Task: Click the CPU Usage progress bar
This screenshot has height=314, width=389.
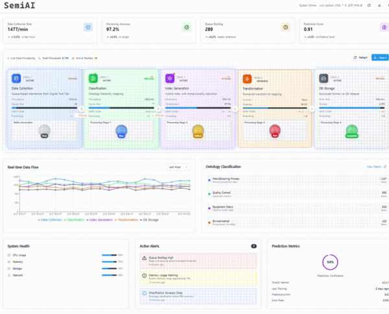Action: pos(108,256)
